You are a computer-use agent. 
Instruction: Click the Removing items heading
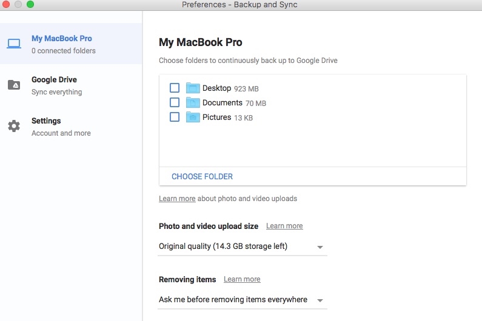(187, 280)
